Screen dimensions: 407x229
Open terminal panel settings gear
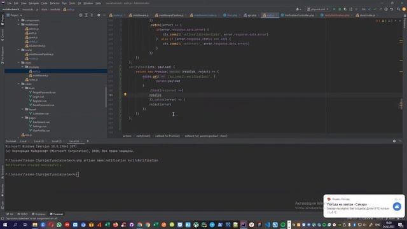pos(394,141)
